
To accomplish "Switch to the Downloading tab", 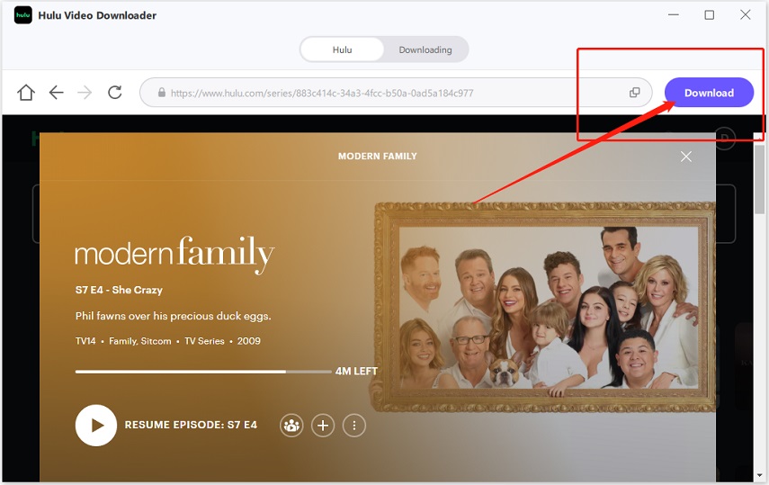I will point(425,49).
